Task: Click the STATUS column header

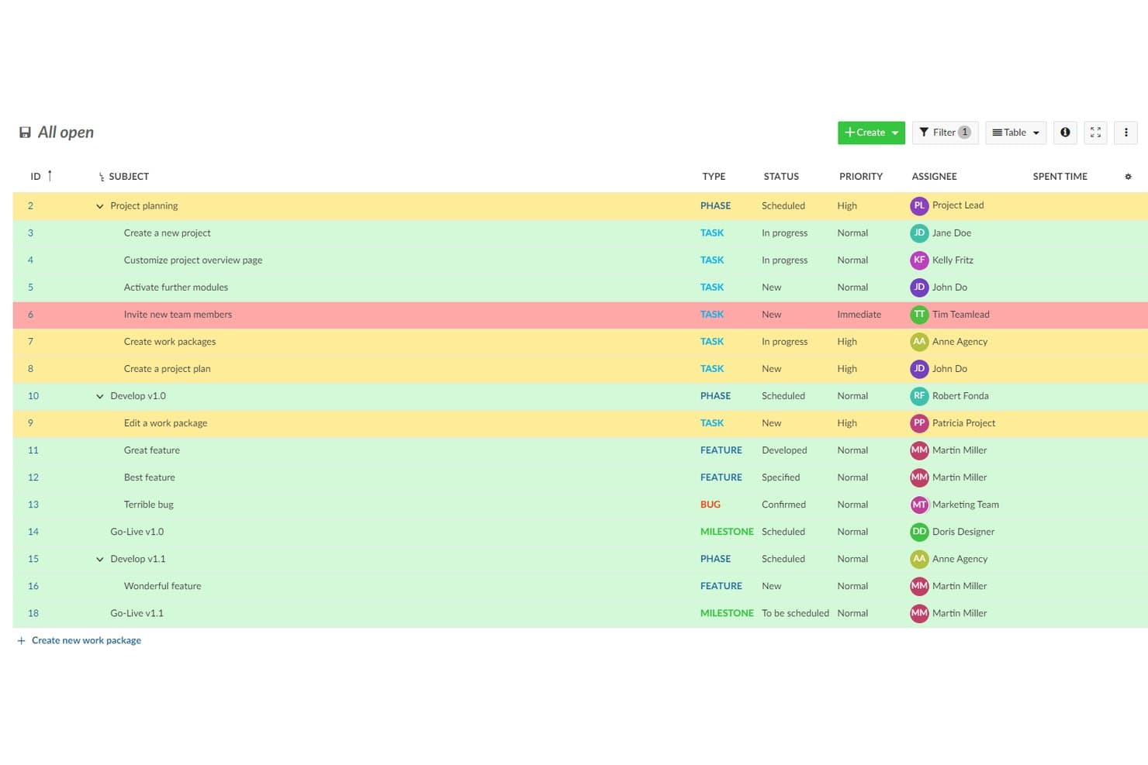Action: tap(781, 177)
